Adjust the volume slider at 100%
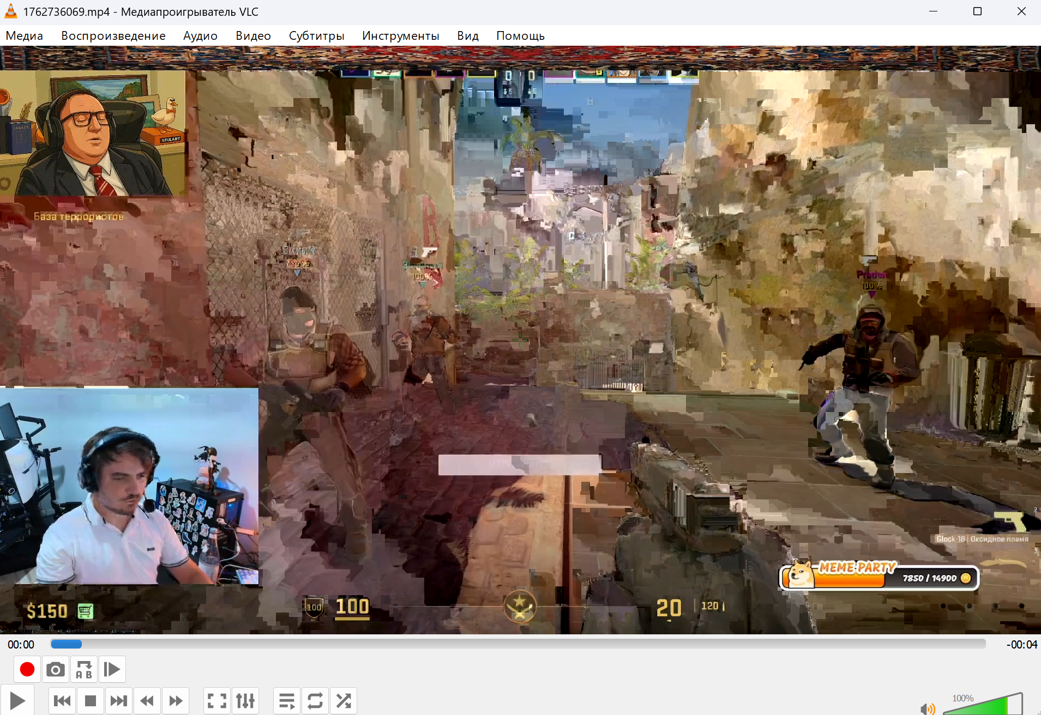The width and height of the screenshot is (1041, 715). point(983,704)
